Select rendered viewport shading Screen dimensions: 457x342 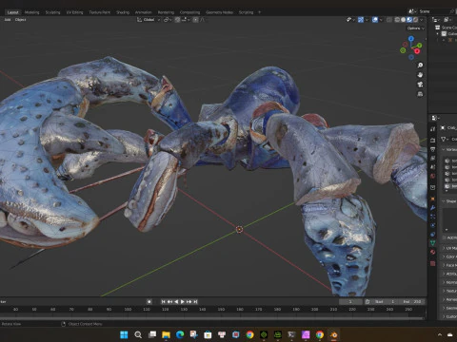tap(415, 20)
